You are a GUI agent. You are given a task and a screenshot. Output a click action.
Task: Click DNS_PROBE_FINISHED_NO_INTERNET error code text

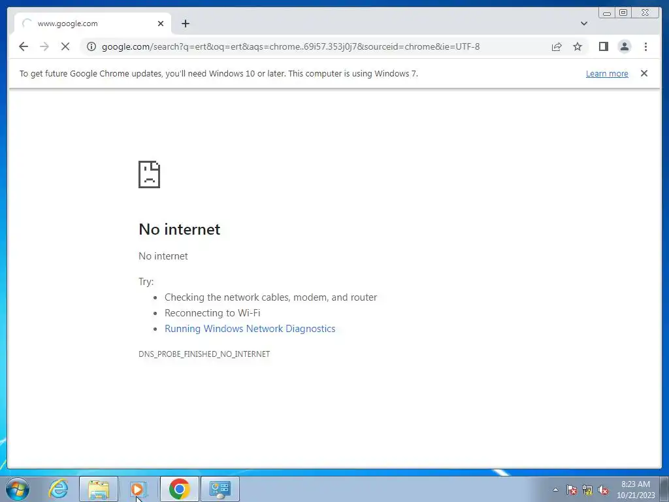[204, 354]
